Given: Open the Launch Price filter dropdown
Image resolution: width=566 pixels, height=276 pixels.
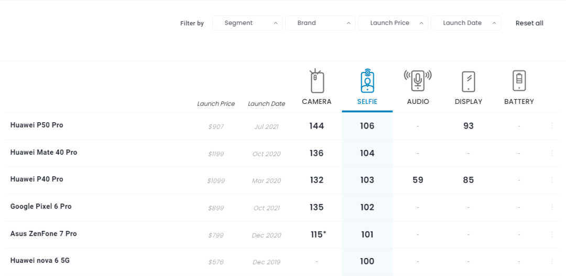Looking at the screenshot, I should 393,23.
